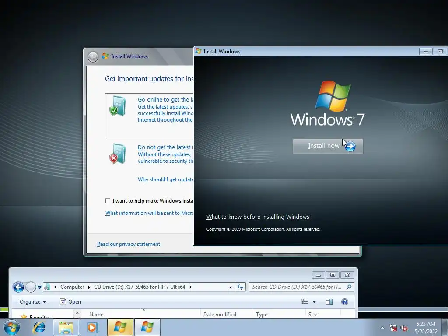Choose Do not get the latest updates
The height and width of the screenshot is (336, 448).
165,147
